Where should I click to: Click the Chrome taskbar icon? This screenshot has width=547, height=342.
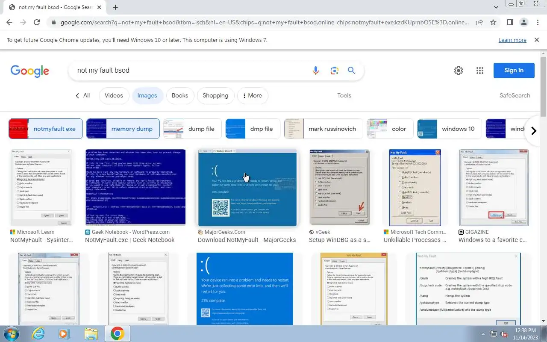tap(118, 333)
